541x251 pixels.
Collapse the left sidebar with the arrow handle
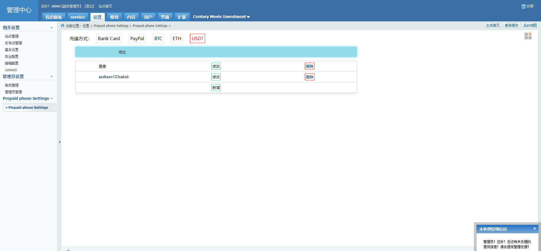coord(59,142)
